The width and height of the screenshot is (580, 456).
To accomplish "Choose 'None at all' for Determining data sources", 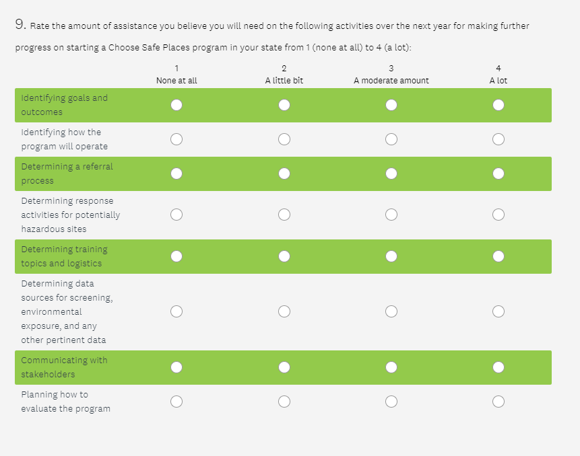I will click(x=176, y=311).
